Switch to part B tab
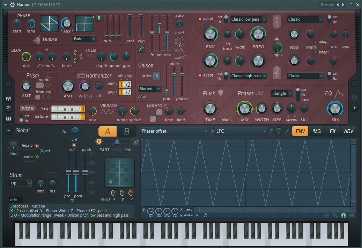 tap(126, 131)
